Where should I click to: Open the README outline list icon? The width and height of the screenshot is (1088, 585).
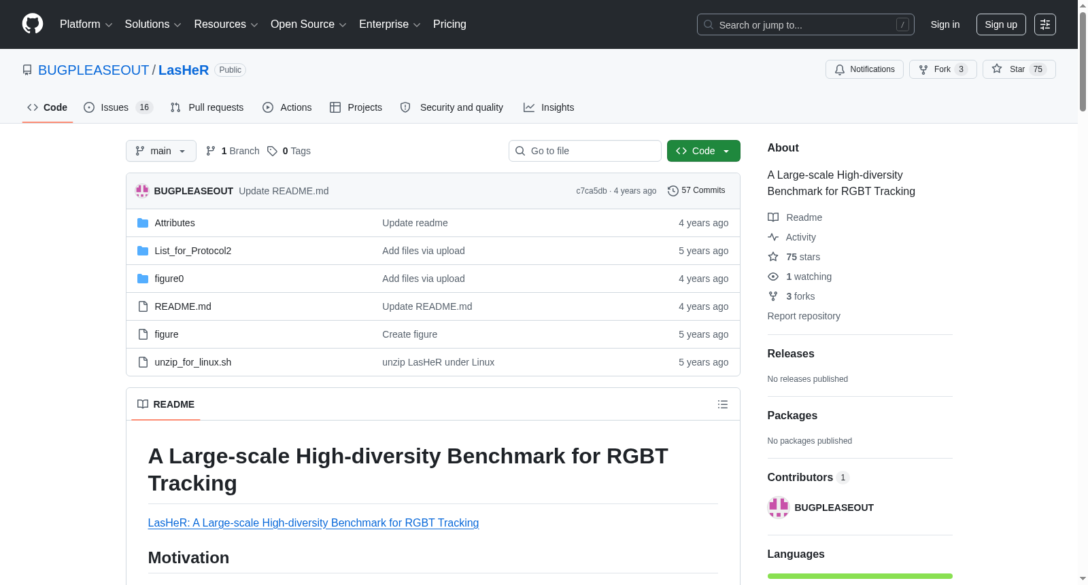pos(723,404)
